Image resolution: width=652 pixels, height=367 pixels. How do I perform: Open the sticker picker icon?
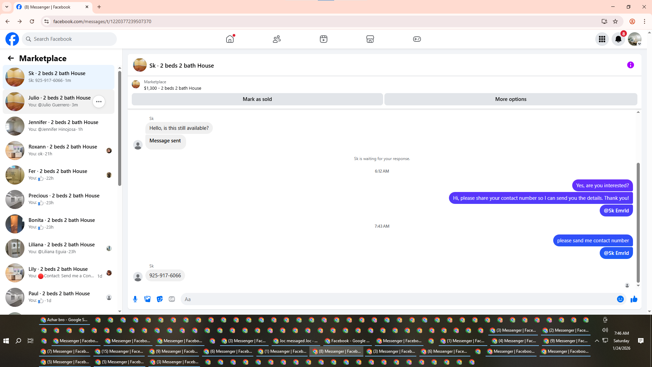click(x=160, y=299)
